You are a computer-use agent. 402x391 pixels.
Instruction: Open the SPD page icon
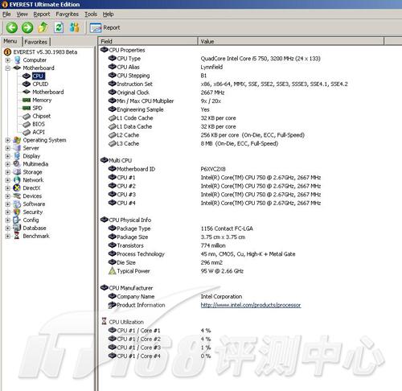click(x=27, y=108)
